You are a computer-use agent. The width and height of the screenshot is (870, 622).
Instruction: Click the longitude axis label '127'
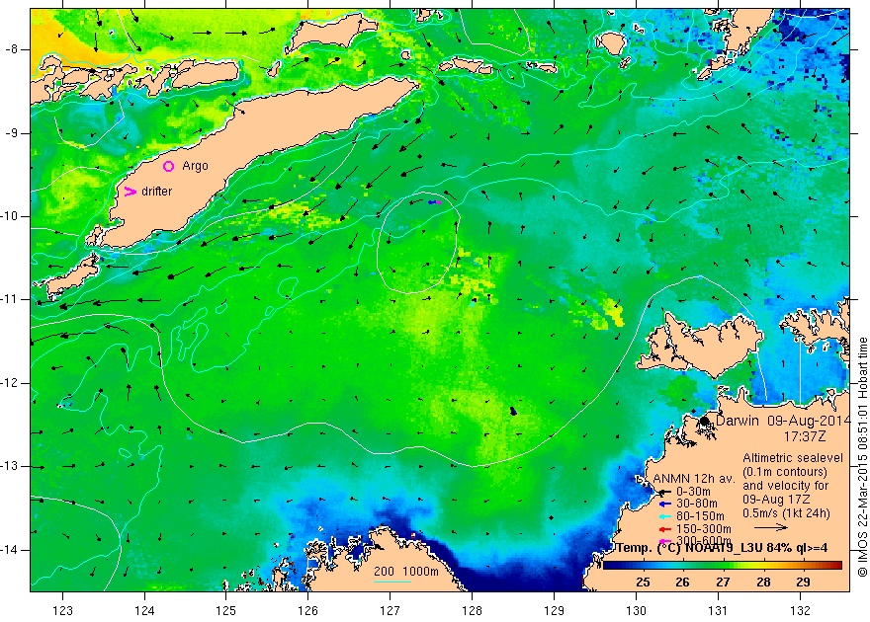click(391, 610)
